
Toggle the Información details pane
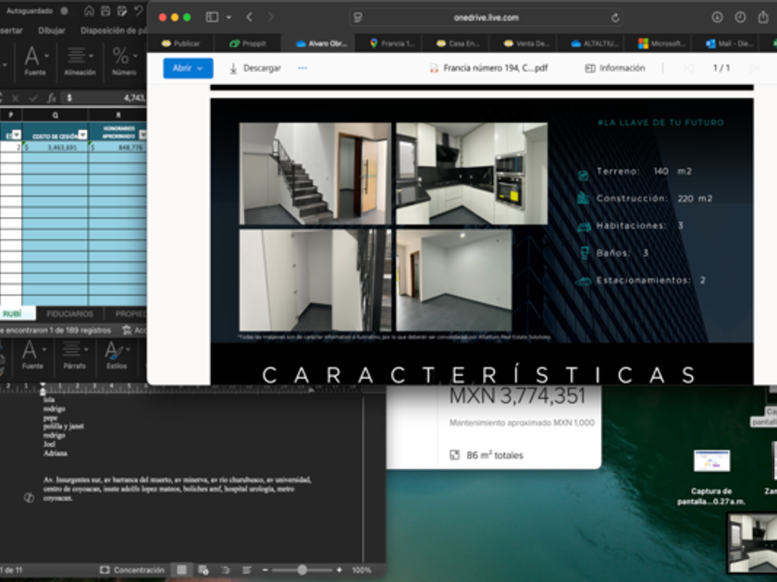click(614, 68)
